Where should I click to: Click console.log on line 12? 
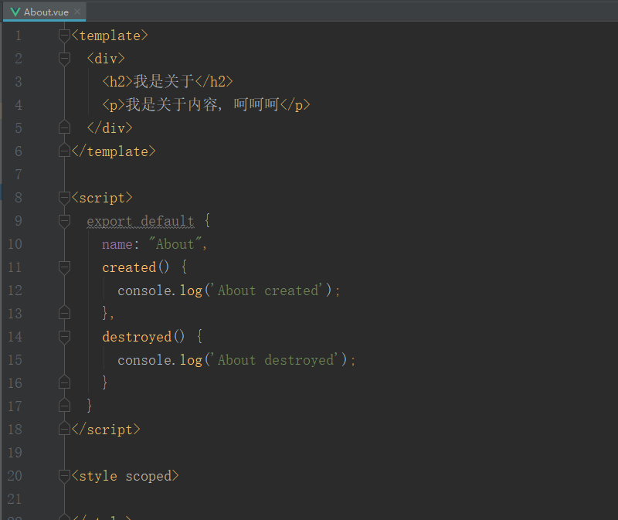(160, 291)
